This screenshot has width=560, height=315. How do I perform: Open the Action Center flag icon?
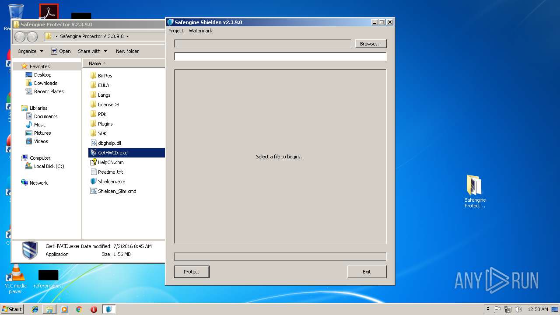click(497, 309)
